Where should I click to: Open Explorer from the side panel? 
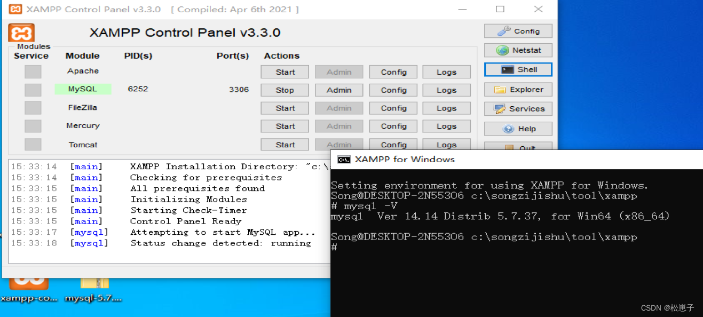click(x=518, y=90)
